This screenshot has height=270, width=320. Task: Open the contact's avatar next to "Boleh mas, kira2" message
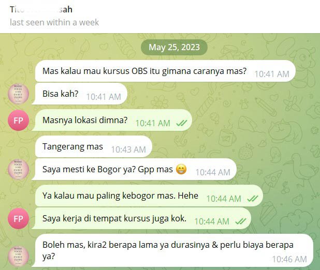pyautogui.click(x=18, y=256)
